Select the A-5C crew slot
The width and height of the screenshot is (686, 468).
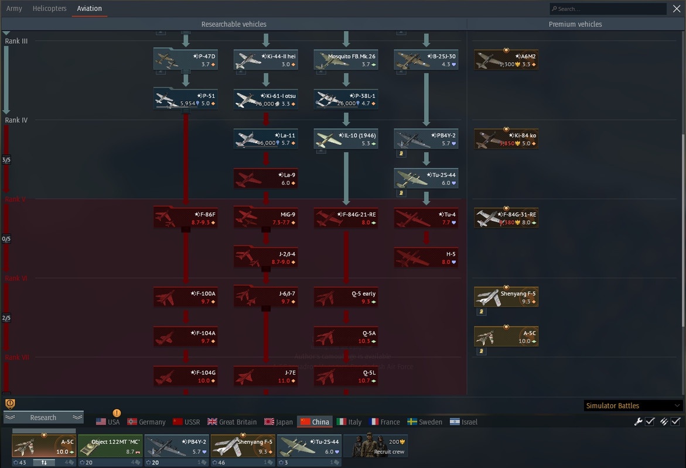tap(44, 446)
